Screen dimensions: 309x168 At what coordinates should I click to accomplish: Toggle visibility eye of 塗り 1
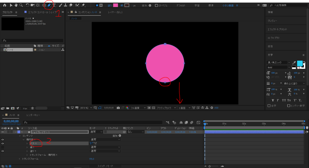3,151
